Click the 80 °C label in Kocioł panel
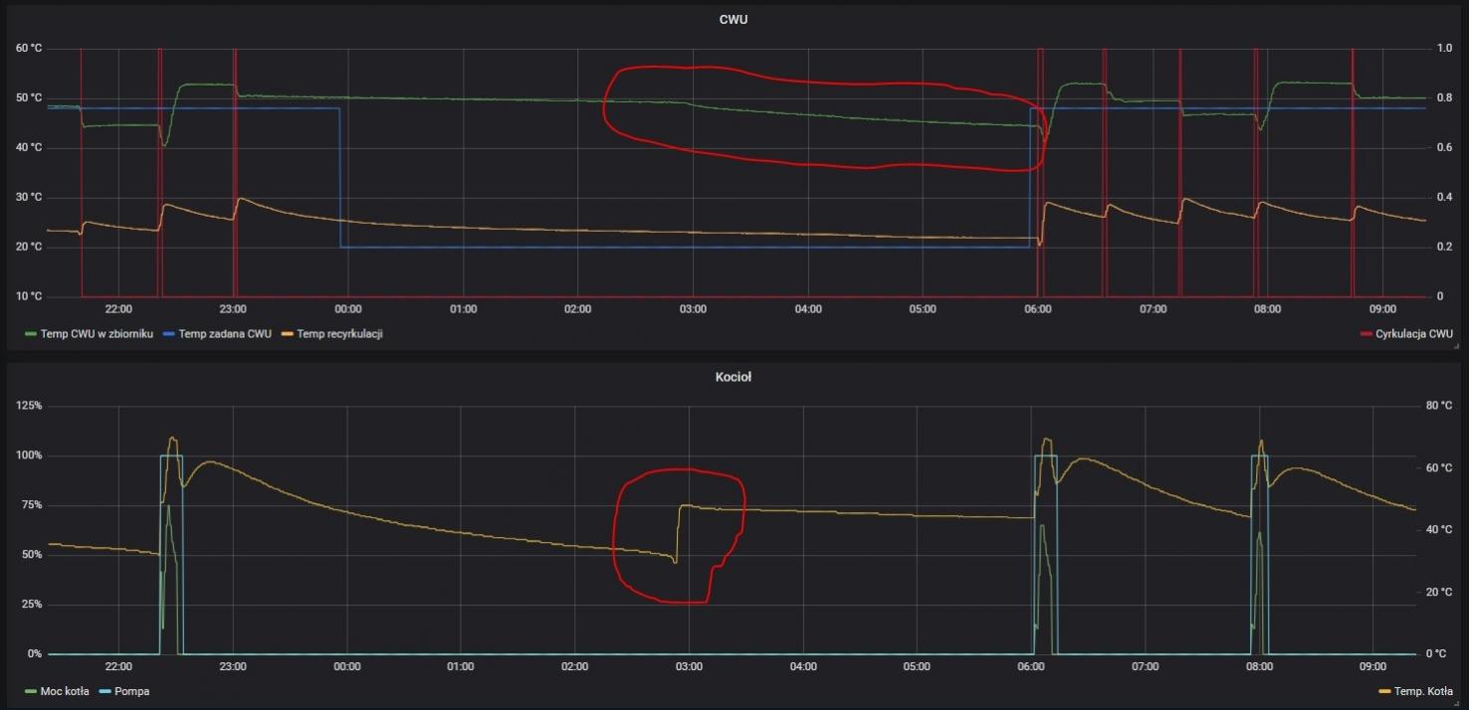Image resolution: width=1472 pixels, height=710 pixels. click(x=1438, y=406)
